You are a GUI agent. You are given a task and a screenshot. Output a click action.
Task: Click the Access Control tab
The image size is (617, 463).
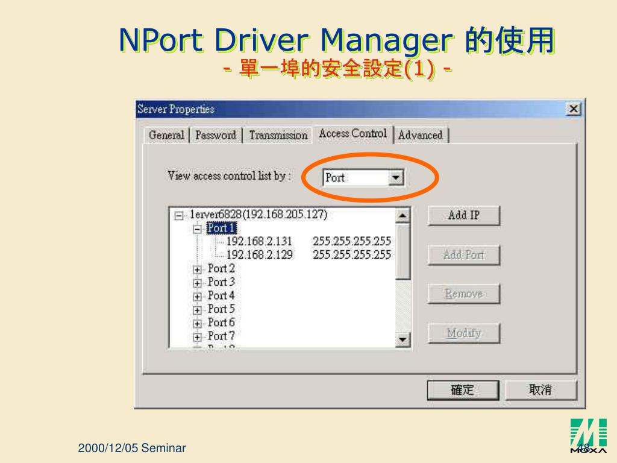[x=353, y=134]
